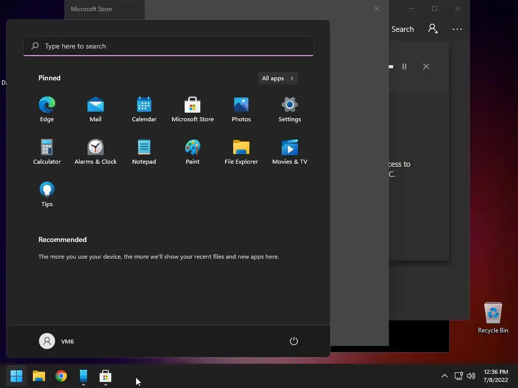Expand the All apps list
The height and width of the screenshot is (388, 518).
click(x=278, y=78)
